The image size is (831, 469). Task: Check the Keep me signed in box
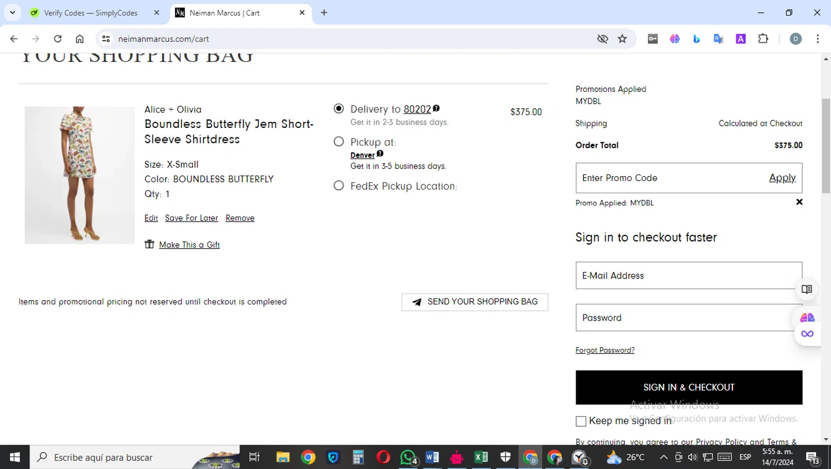[581, 421]
